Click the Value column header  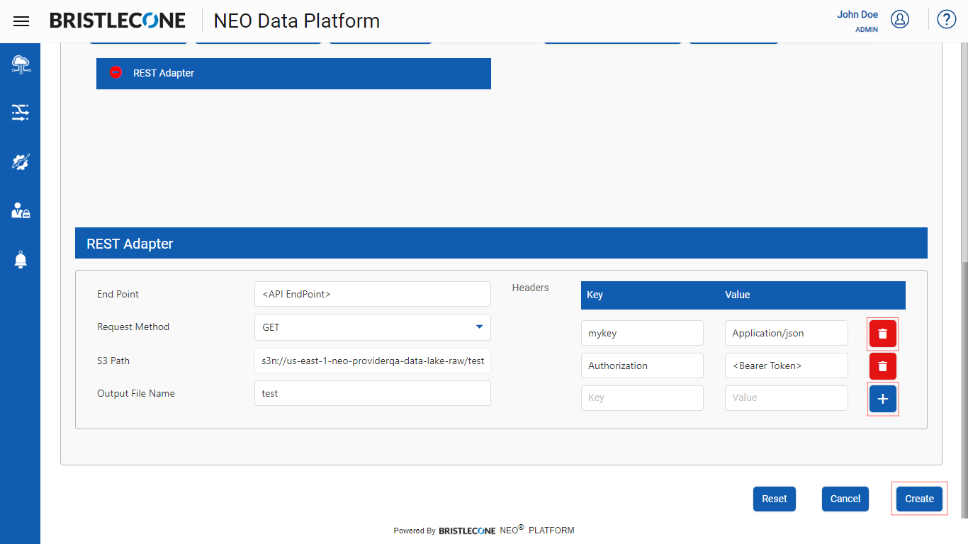point(737,295)
